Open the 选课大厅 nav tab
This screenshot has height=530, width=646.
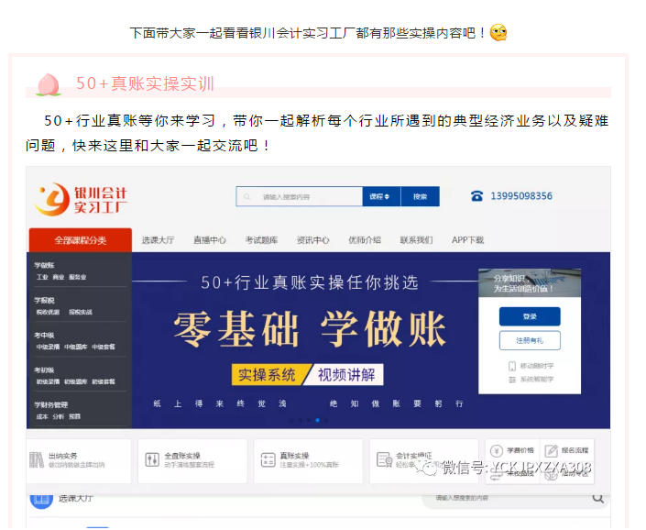pos(159,240)
